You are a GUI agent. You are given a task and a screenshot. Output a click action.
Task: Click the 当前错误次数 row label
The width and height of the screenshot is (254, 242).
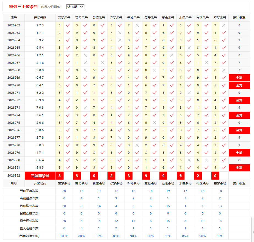[x=29, y=198]
